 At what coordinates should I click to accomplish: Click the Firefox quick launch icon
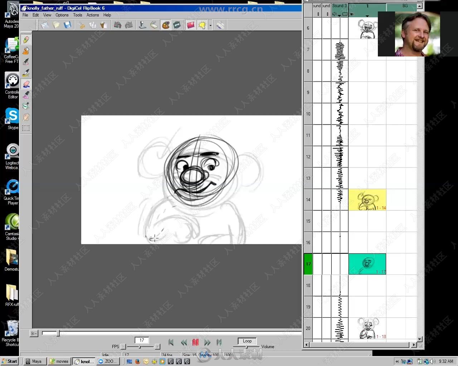[x=138, y=361]
